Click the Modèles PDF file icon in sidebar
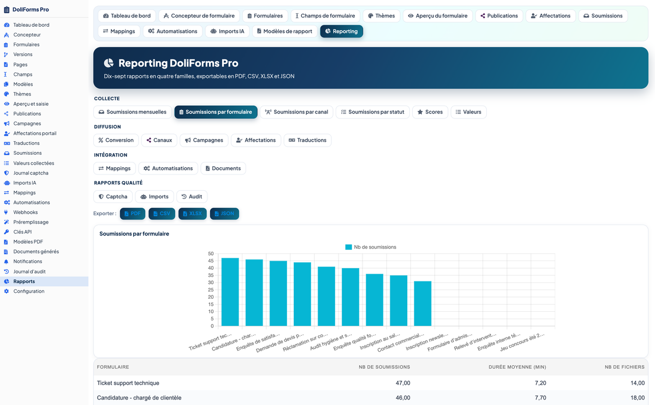The height and width of the screenshot is (405, 655). tap(7, 241)
